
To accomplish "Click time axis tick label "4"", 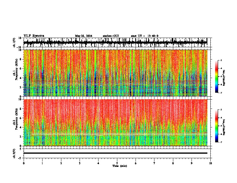I will 98,163.
